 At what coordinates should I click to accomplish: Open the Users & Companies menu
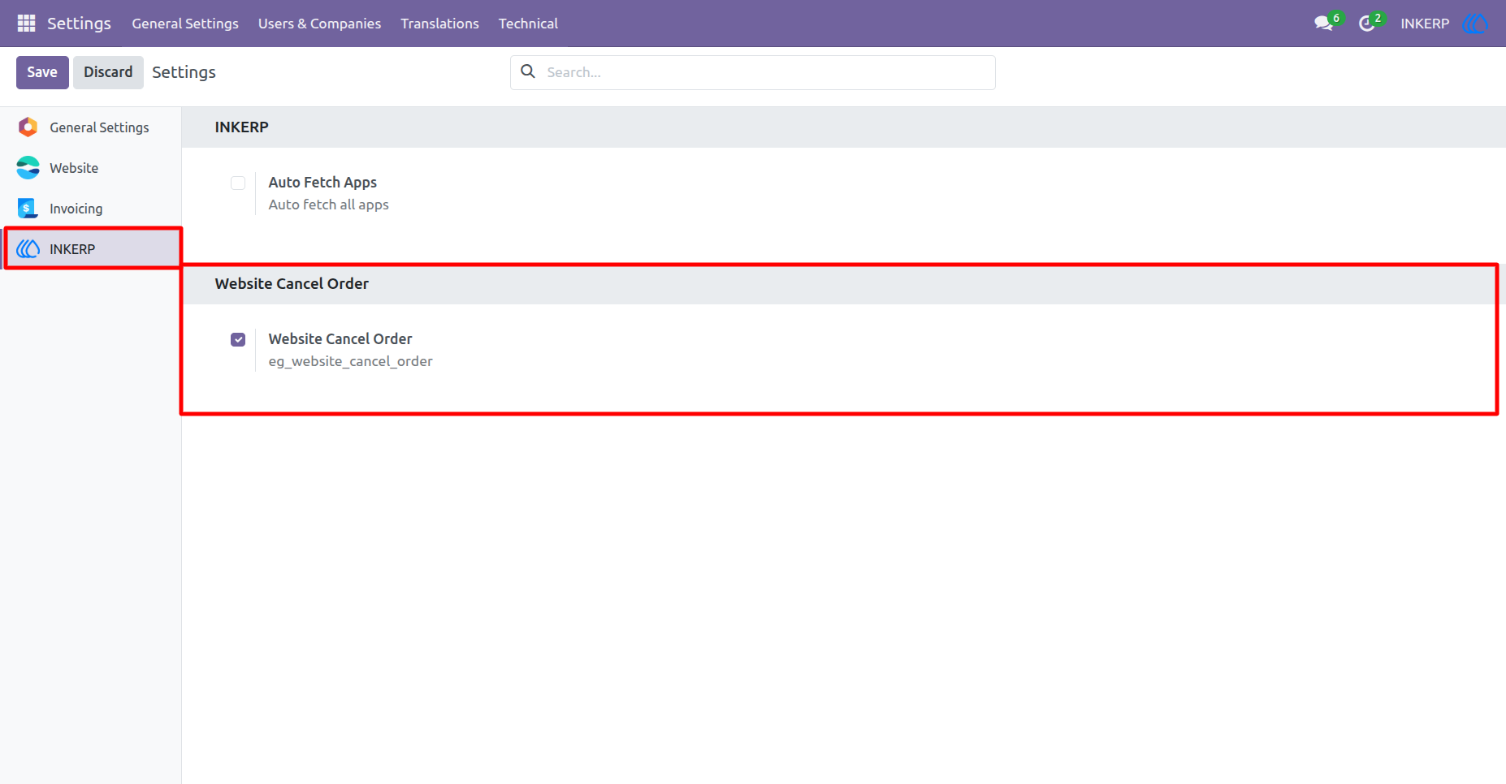(319, 24)
